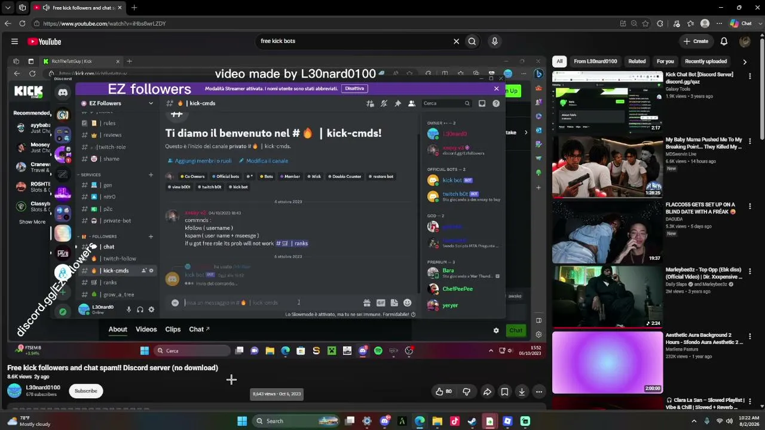Expand hidden system tray icons
This screenshot has width=765, height=430.
[694, 421]
